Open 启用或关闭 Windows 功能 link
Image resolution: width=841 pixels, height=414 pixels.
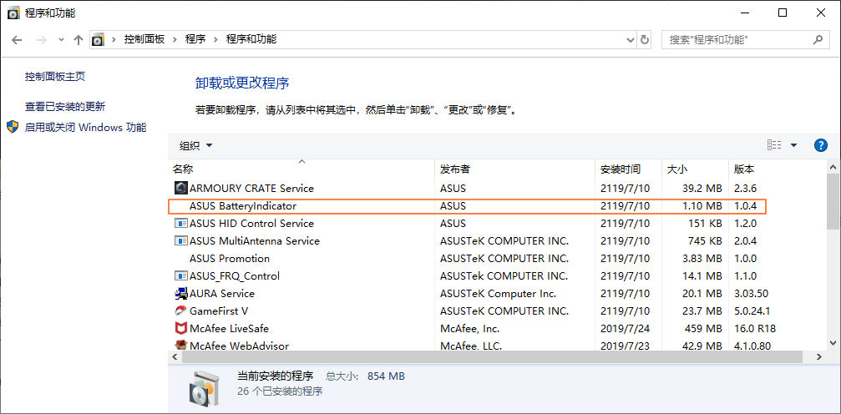tap(85, 128)
